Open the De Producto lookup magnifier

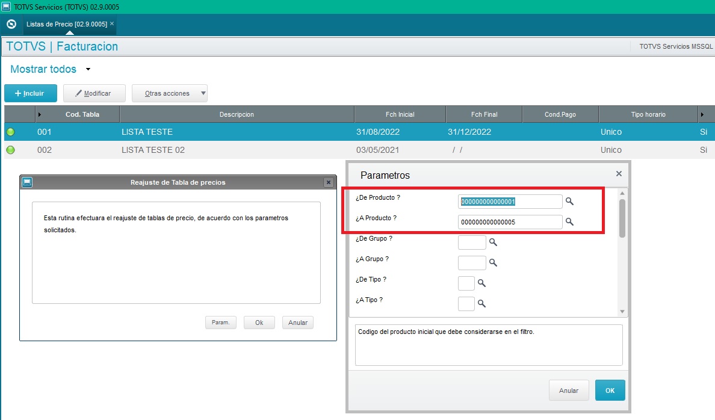(569, 202)
